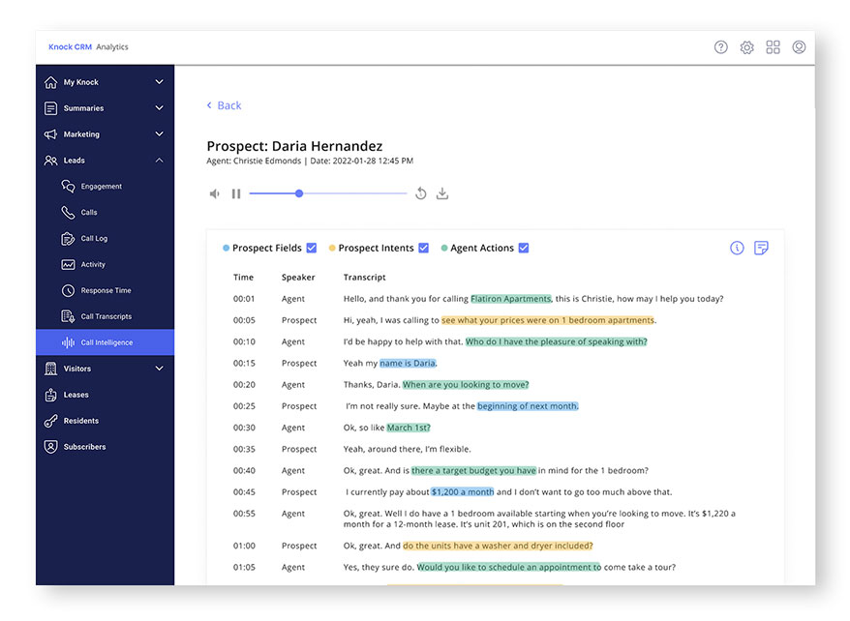Select the Call Intelligence menu item
This screenshot has width=850, height=621.
point(106,342)
